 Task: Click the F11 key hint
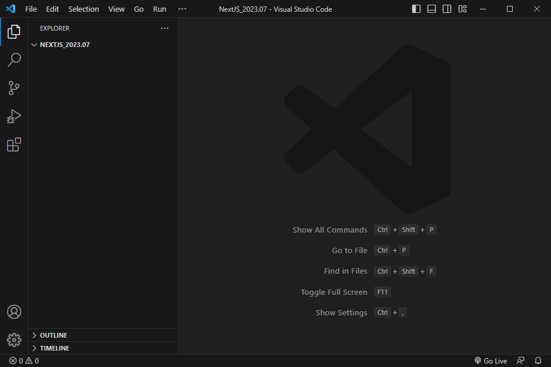click(382, 292)
